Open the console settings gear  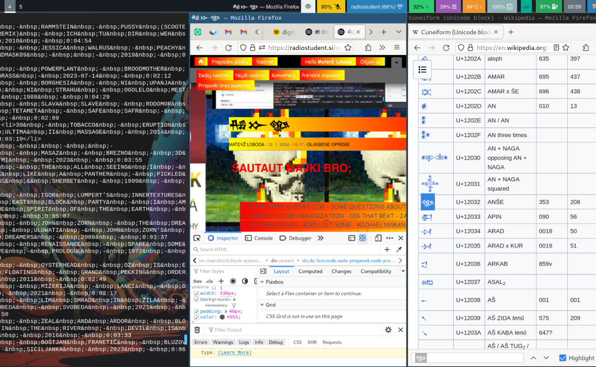pyautogui.click(x=388, y=330)
